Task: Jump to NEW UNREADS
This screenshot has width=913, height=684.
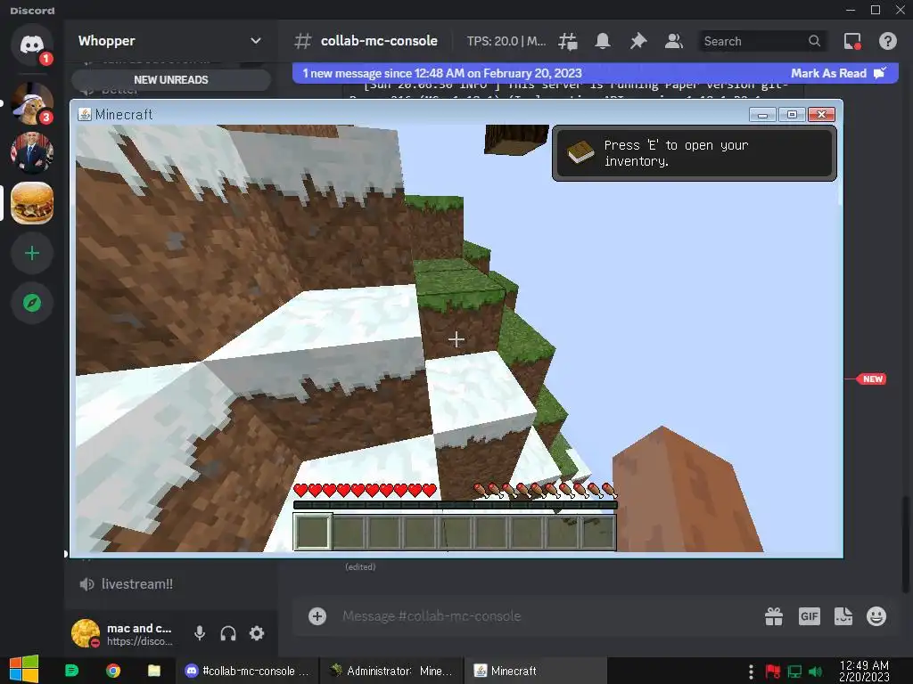Action: (x=170, y=79)
